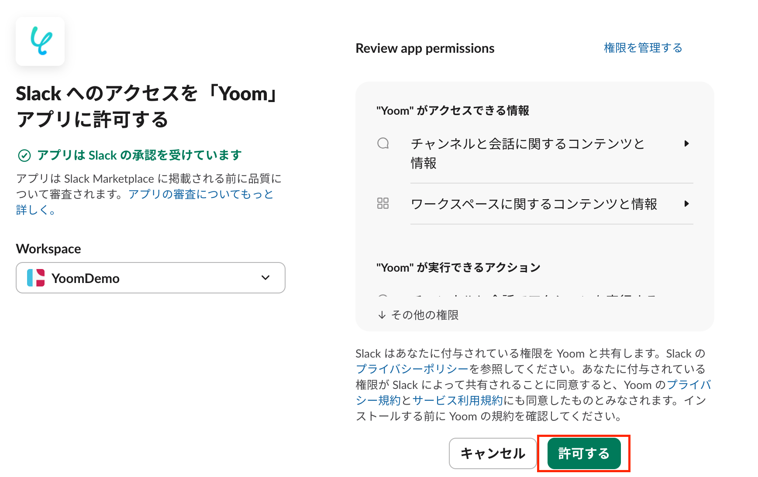Click the grid icon for workspace info
The image size is (758, 477).
point(383,203)
